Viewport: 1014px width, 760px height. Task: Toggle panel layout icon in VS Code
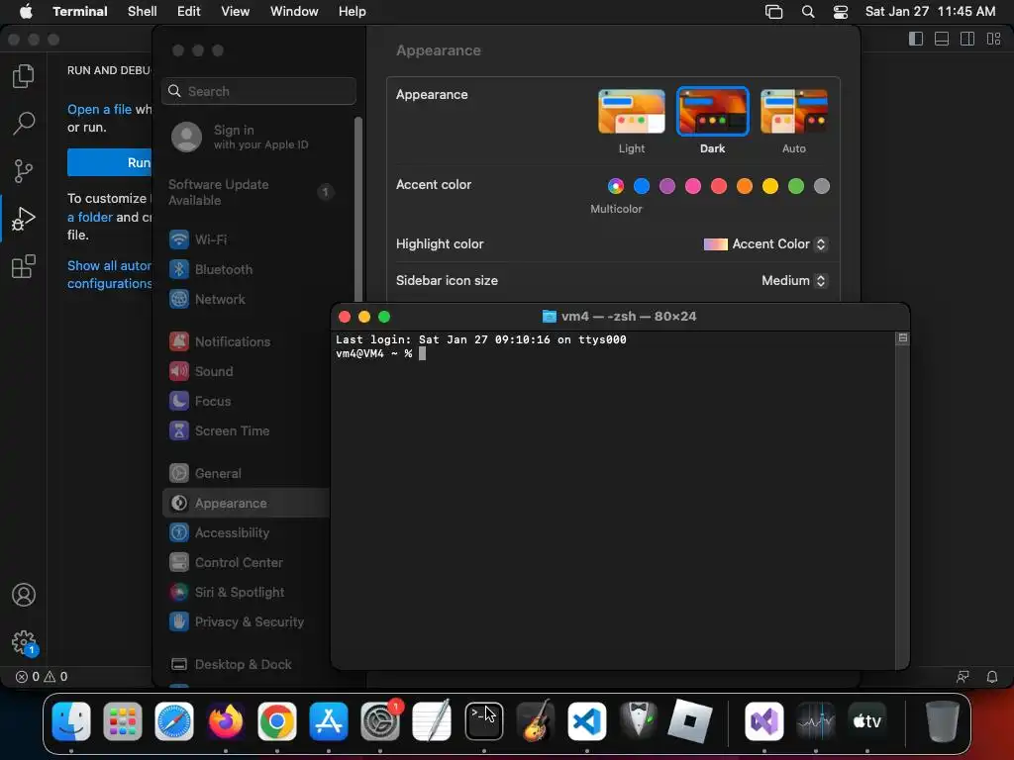[x=942, y=39]
